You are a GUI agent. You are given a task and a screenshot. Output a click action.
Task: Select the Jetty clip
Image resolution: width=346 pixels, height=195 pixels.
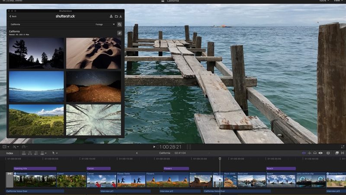218,180
